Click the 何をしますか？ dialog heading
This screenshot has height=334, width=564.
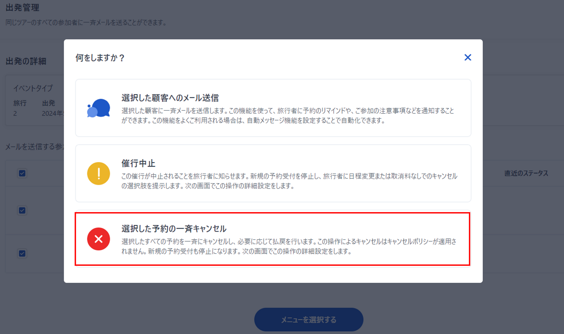[100, 58]
